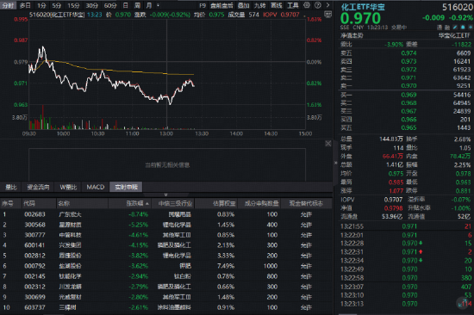Select row with code 002683
This screenshot has height=315, width=474.
[x=166, y=214]
